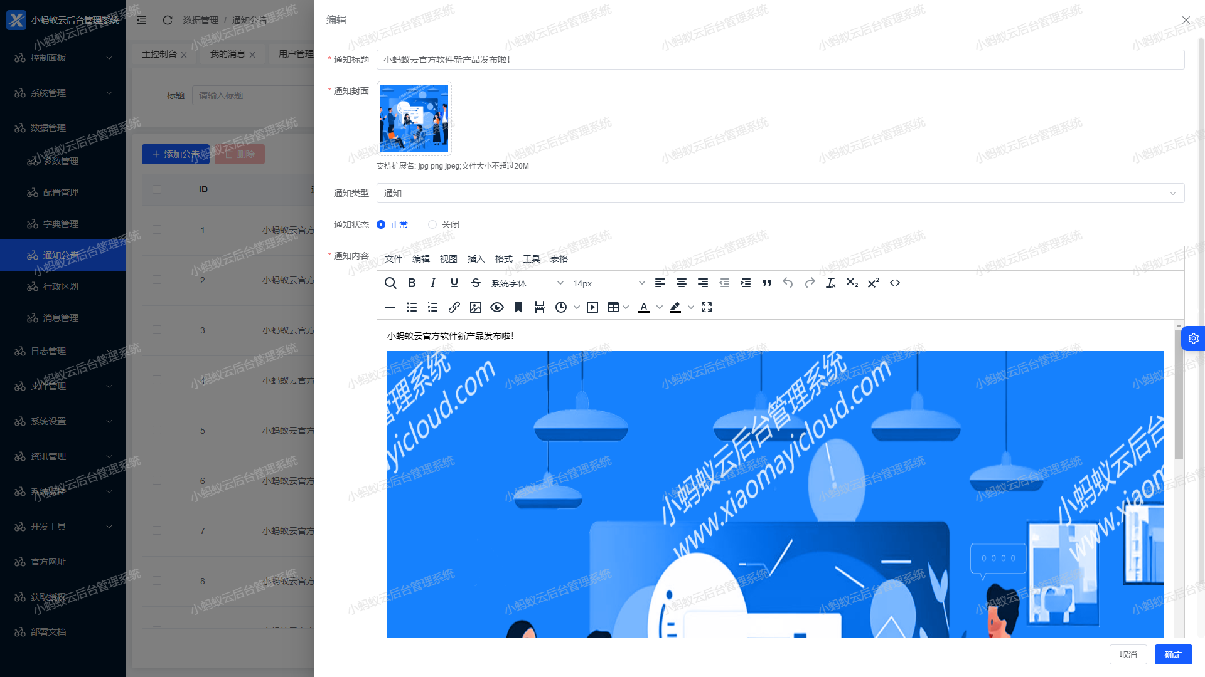Tick checkbox for table row 3

157,330
